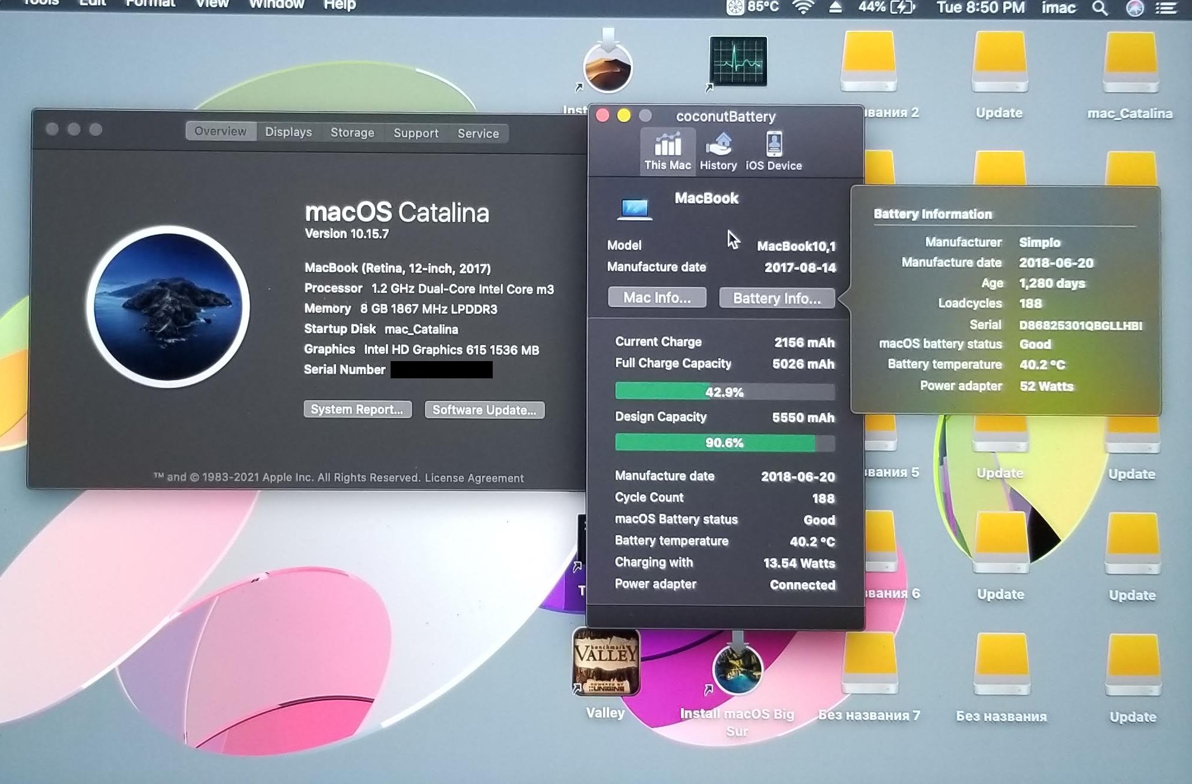Open Notification Center list icon

click(x=1166, y=8)
